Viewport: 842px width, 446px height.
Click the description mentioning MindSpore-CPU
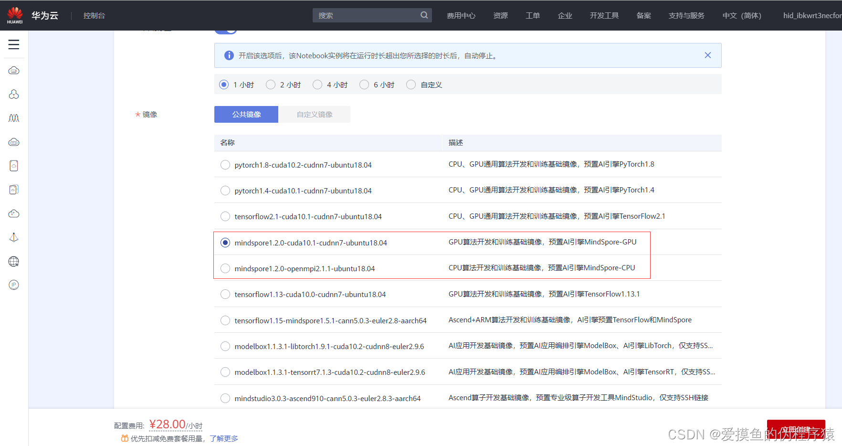(x=542, y=268)
